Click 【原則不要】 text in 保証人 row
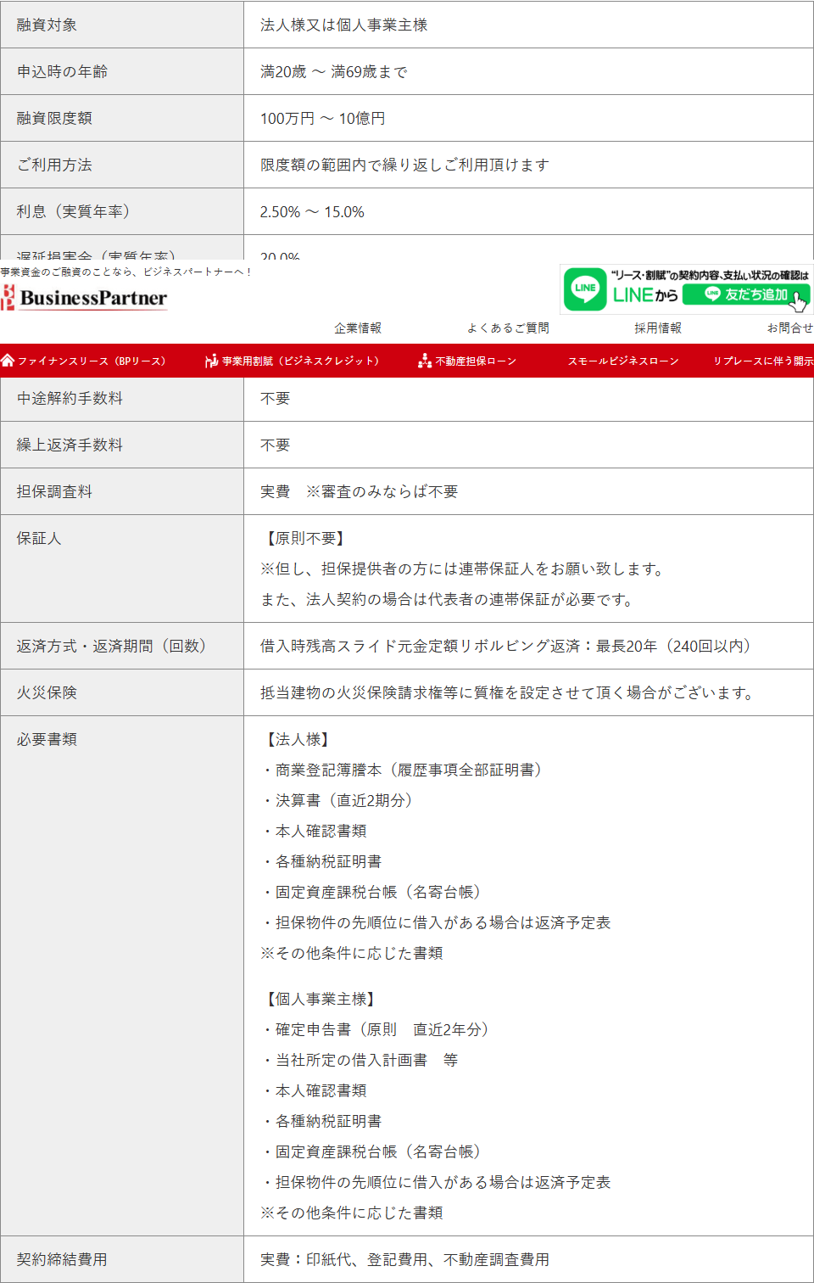Screen dimensions: 814x1283 coord(305,538)
